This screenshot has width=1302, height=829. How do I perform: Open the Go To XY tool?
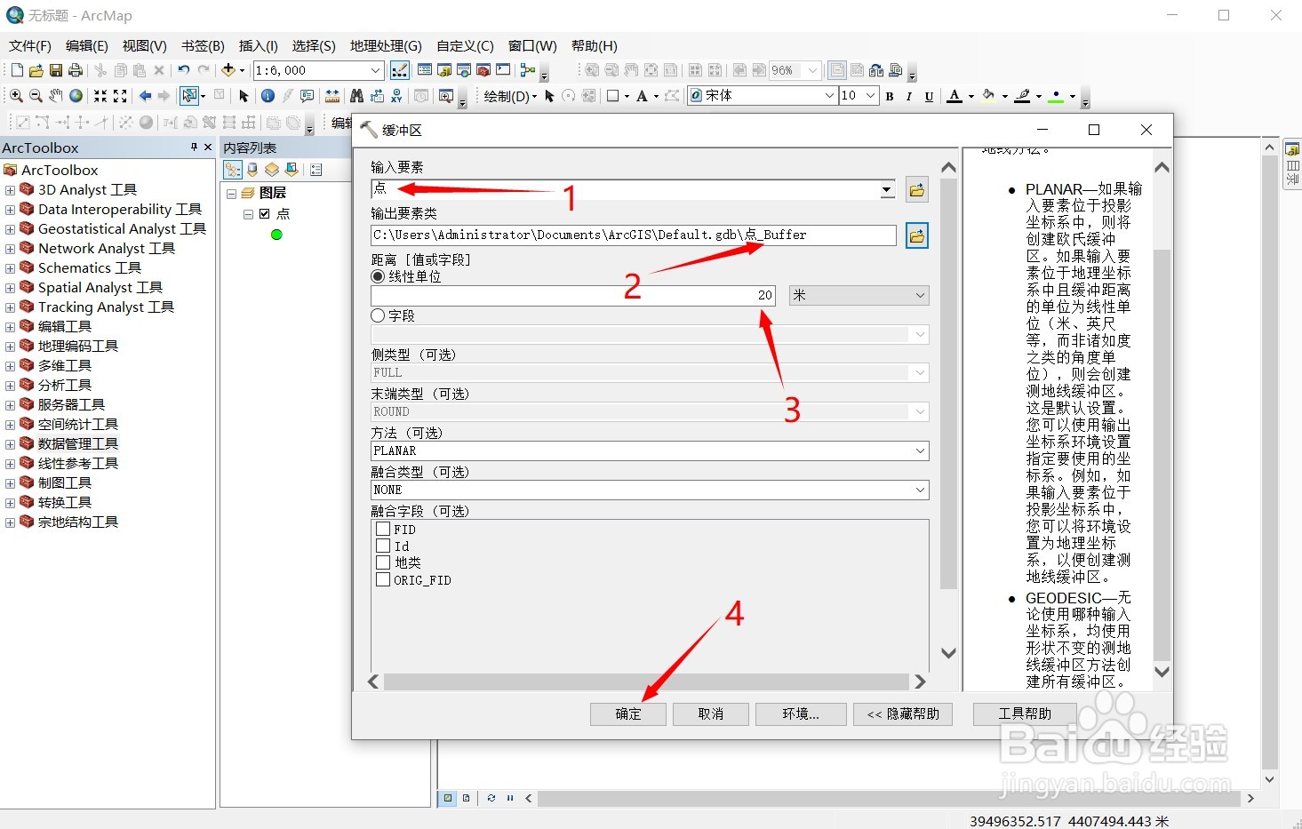396,96
